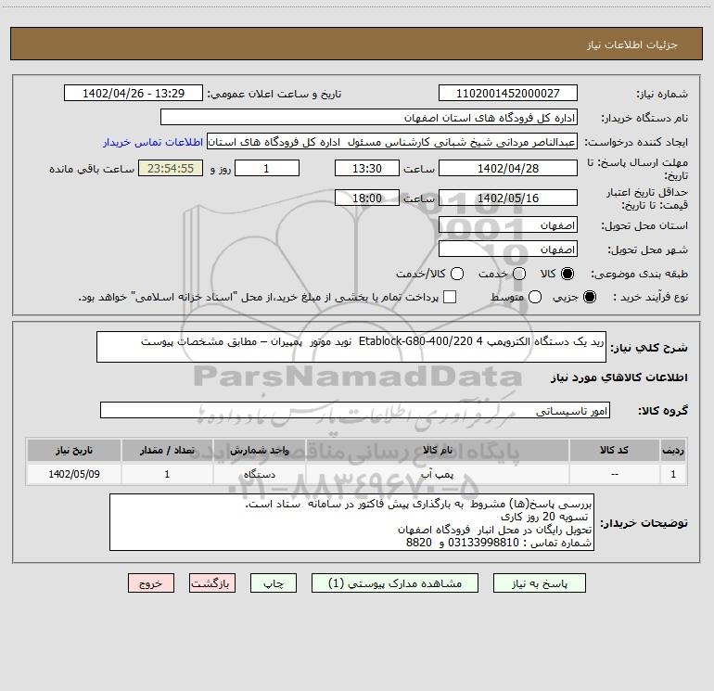
Task: Choose the جزیی purchase type radio
Action: pyautogui.click(x=589, y=297)
